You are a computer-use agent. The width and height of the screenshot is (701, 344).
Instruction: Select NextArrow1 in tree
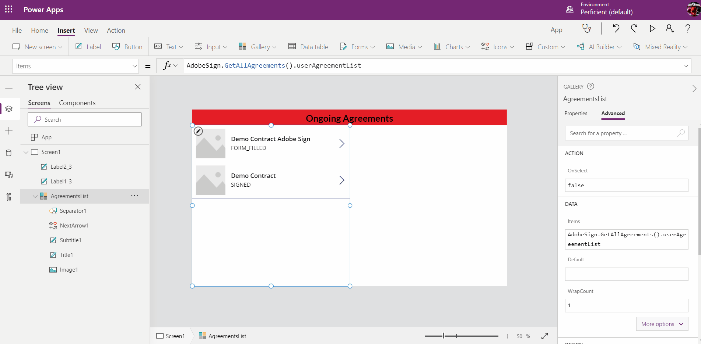[74, 225]
